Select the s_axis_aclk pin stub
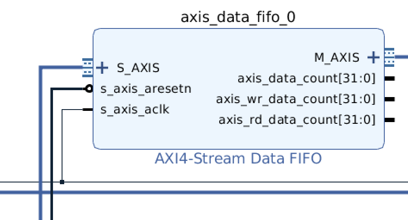Image resolution: width=408 pixels, height=220 pixels. (88, 110)
